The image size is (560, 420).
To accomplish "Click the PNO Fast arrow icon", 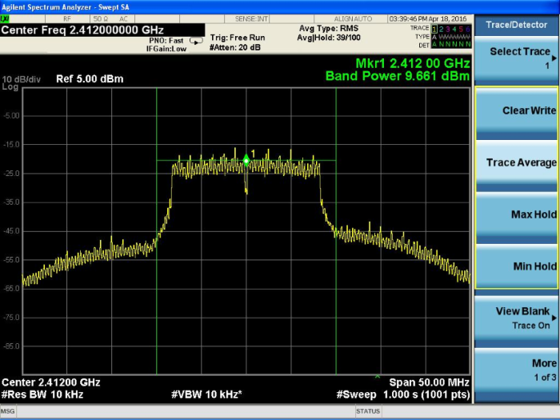I will 194,41.
